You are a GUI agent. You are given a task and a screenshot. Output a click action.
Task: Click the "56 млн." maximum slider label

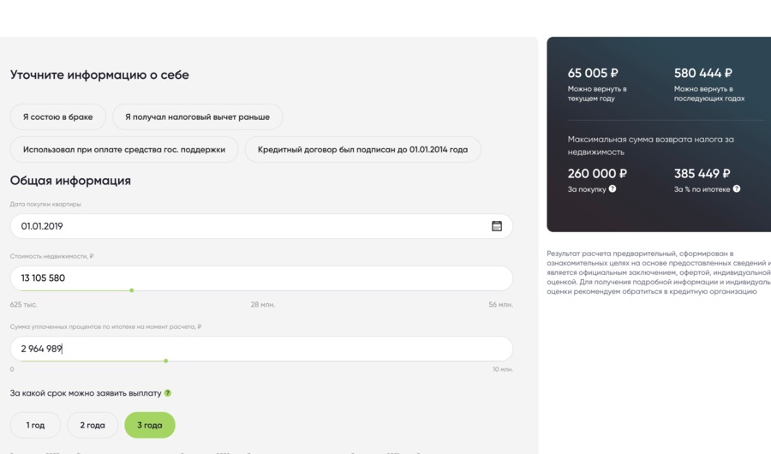(500, 305)
